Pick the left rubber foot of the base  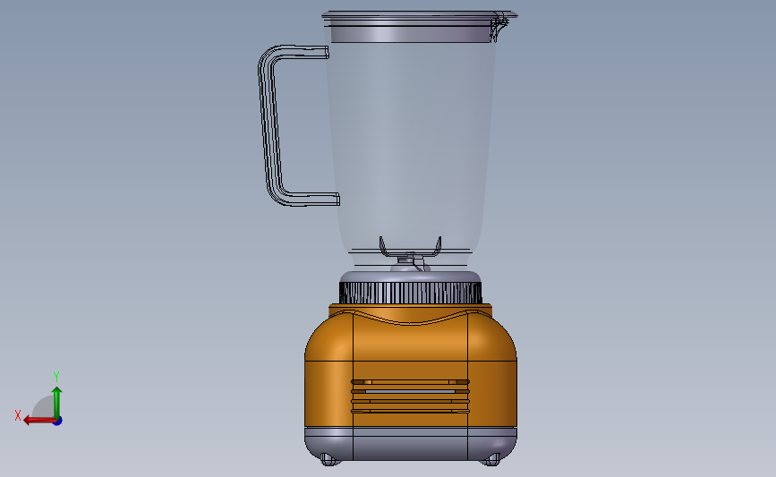point(329,460)
